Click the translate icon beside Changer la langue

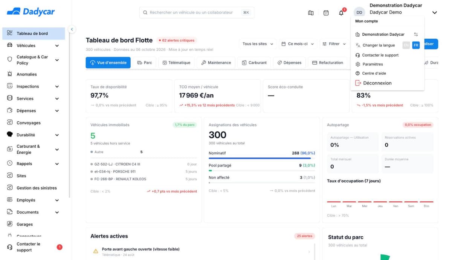click(358, 45)
